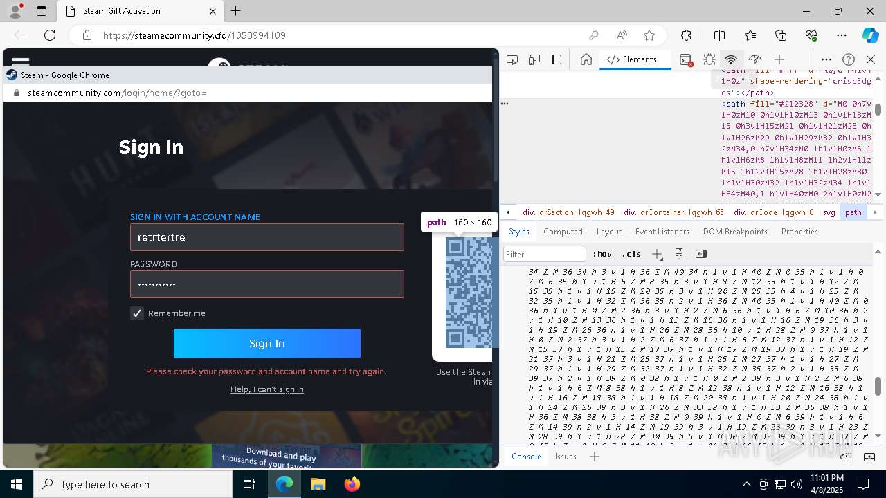
Task: Open the Issues drawer tab
Action: pos(566,456)
